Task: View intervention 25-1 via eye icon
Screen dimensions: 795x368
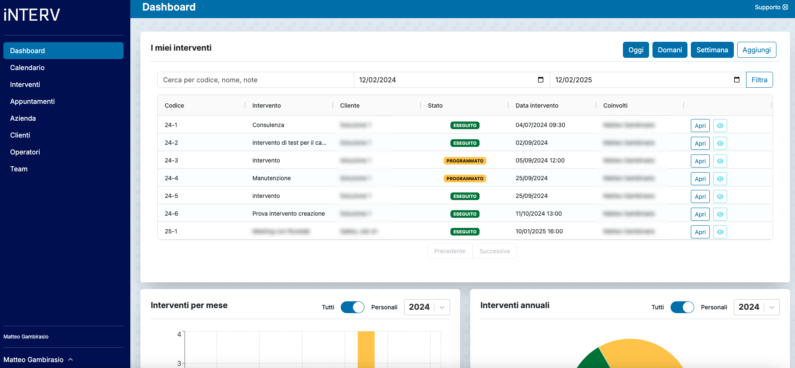Action: pos(720,232)
